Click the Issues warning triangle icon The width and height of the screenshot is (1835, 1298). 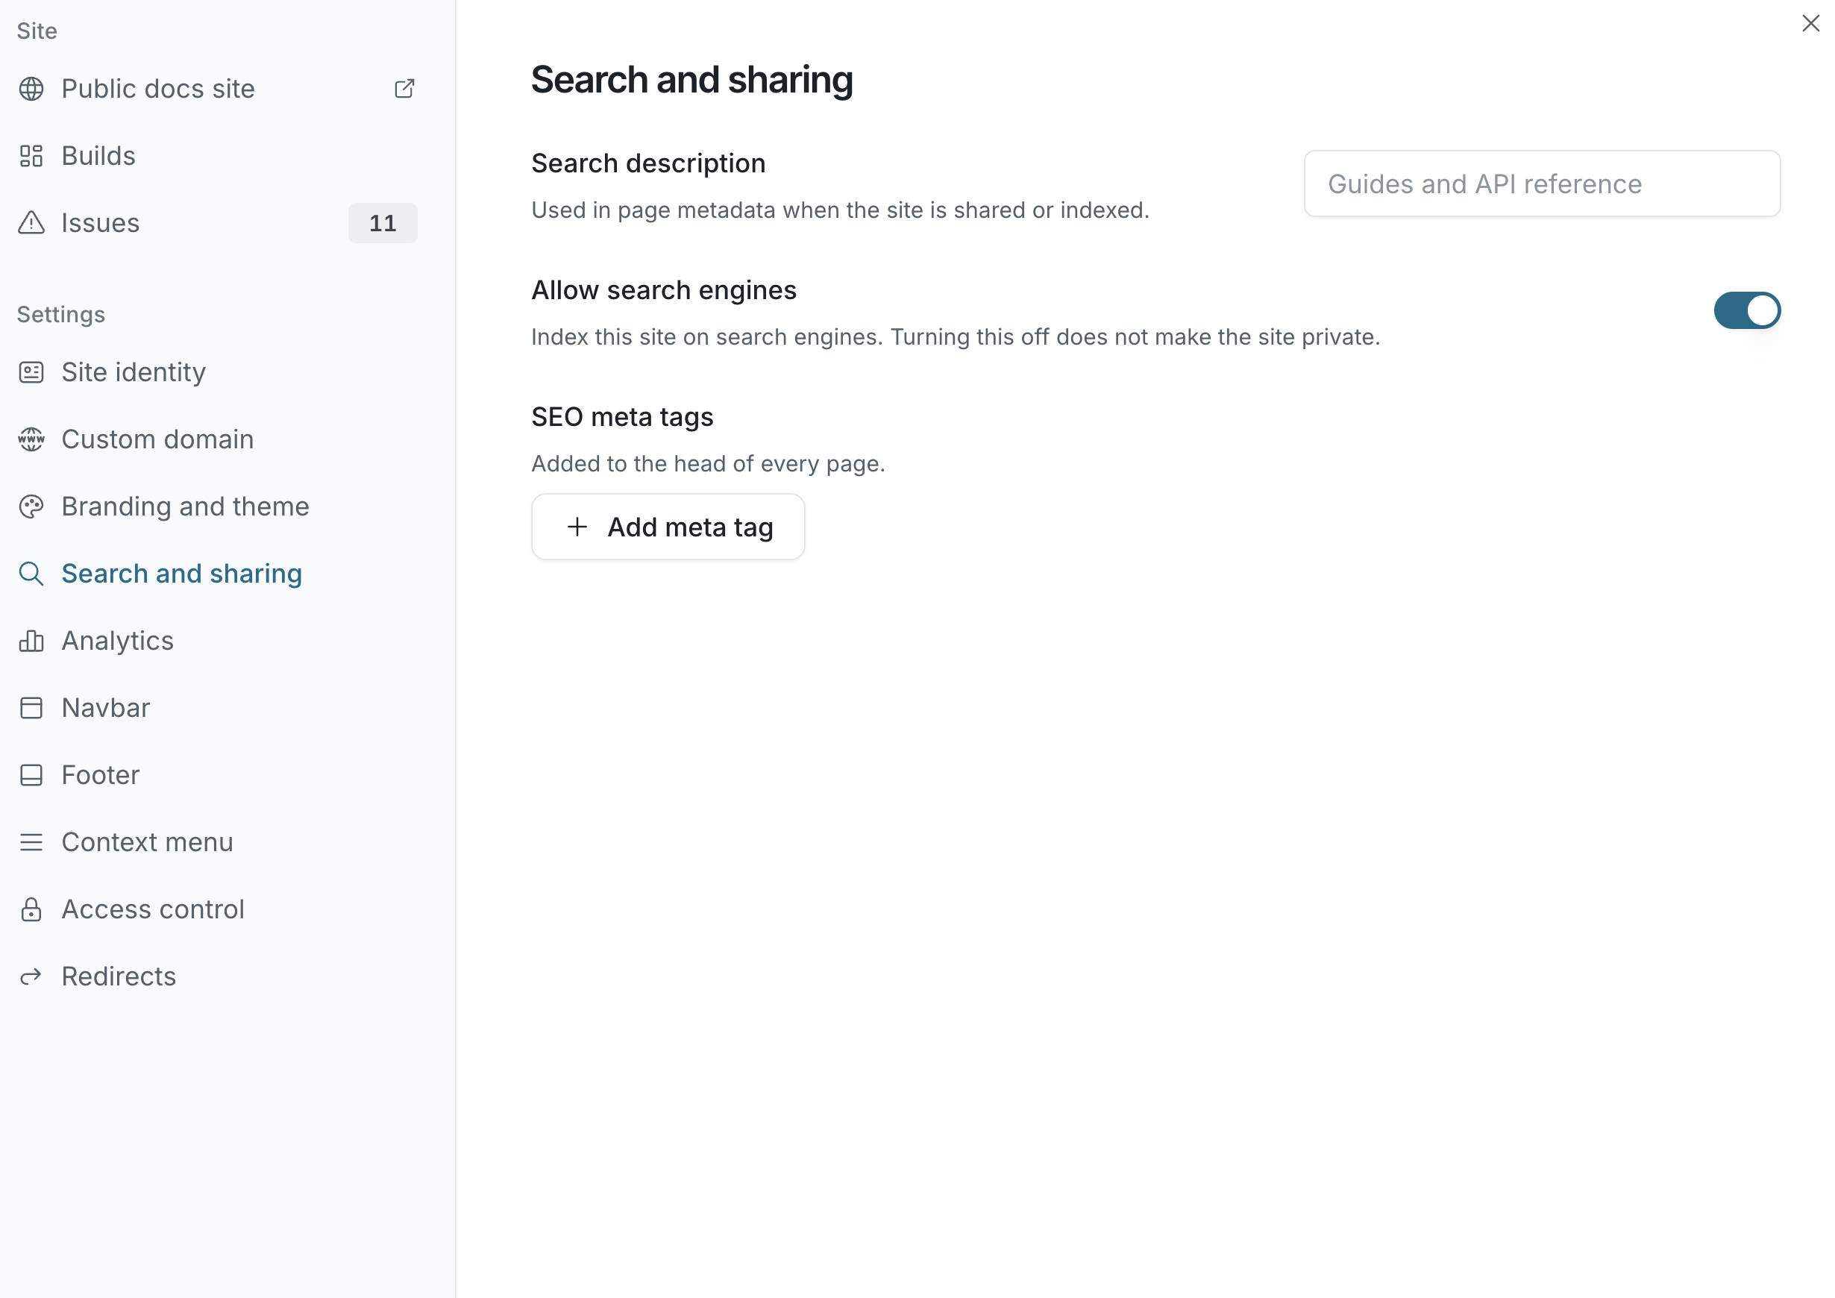[x=31, y=223]
